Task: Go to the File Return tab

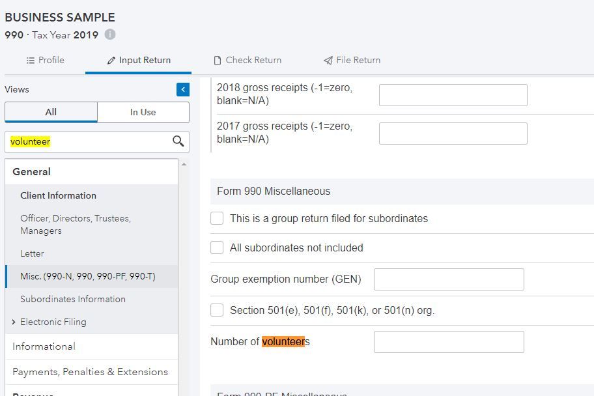Action: (x=352, y=60)
